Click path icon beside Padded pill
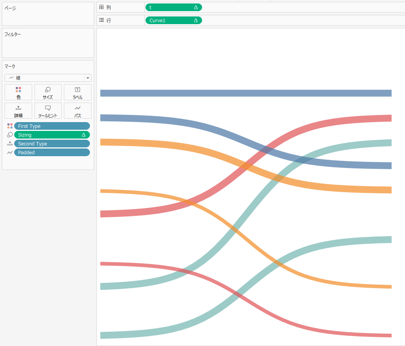Screen dimensions: 405x346 coord(10,152)
